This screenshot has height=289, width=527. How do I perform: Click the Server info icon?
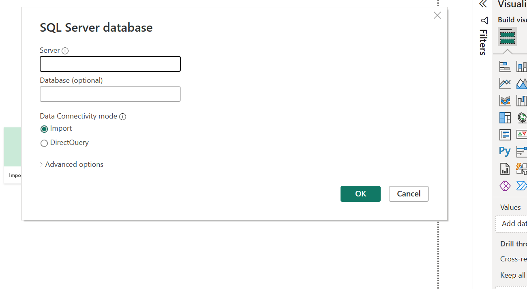(65, 51)
